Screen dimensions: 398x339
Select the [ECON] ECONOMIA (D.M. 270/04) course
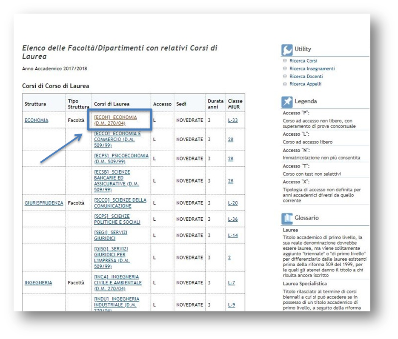[115, 120]
